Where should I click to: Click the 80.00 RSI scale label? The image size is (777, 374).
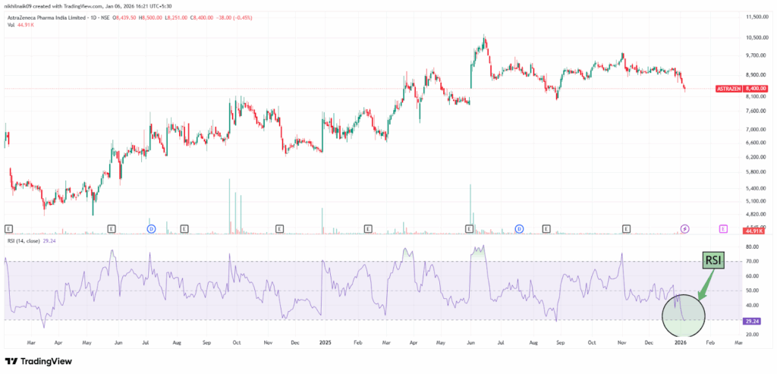pyautogui.click(x=752, y=247)
